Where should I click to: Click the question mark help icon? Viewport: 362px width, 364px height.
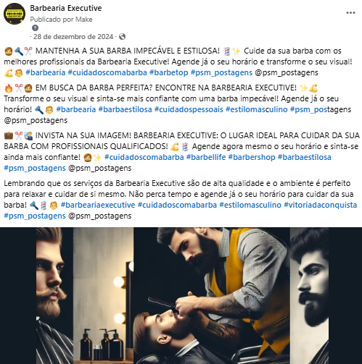tap(35, 28)
